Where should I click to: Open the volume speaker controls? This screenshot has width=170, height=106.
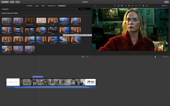pyautogui.click(x=133, y=6)
